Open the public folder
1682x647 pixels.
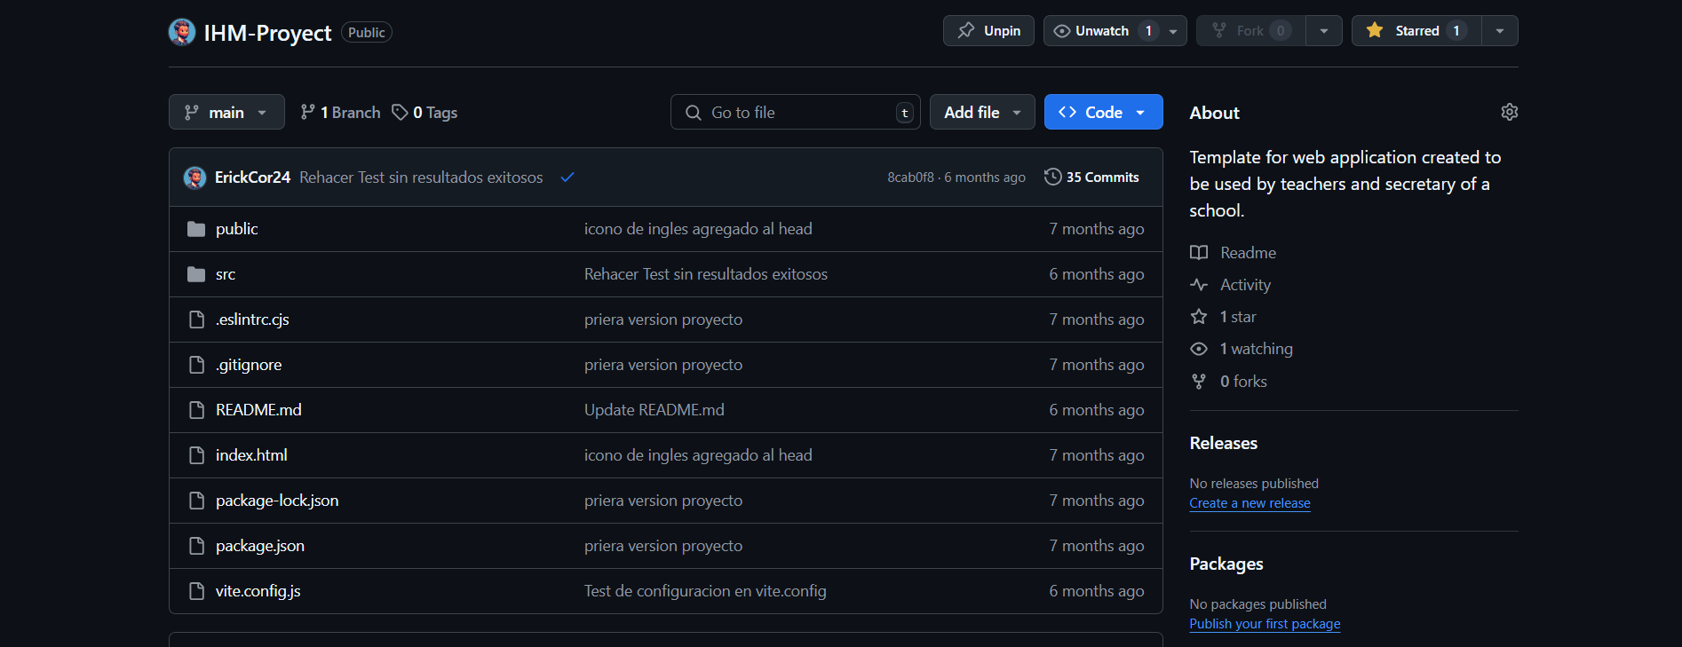[x=236, y=229]
